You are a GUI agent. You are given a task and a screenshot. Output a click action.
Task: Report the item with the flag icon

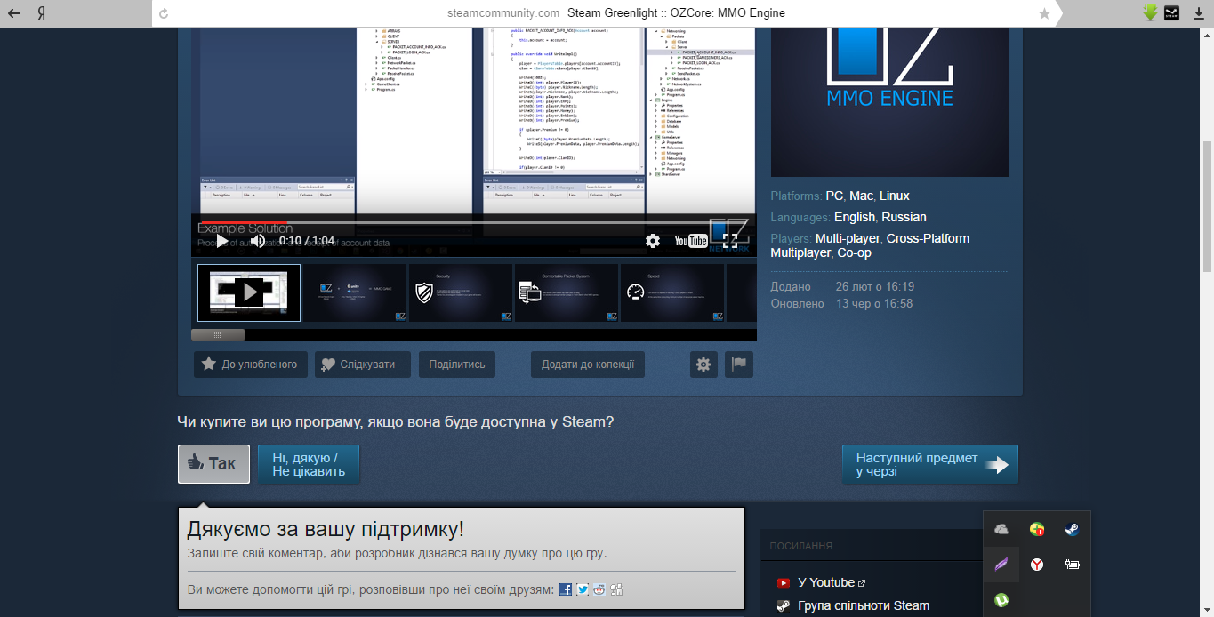739,365
